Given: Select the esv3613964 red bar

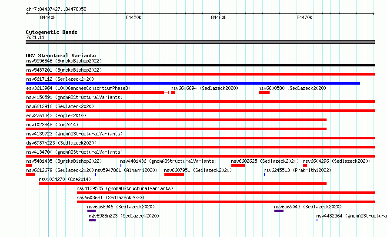Looking at the screenshot, I should pos(97,92).
